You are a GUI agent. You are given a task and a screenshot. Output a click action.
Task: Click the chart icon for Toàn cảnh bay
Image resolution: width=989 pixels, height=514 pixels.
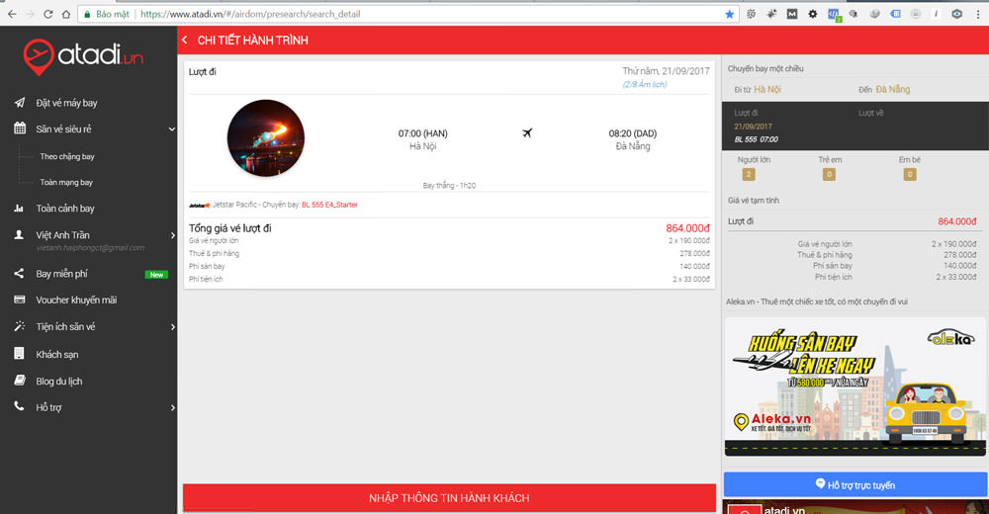click(19, 209)
